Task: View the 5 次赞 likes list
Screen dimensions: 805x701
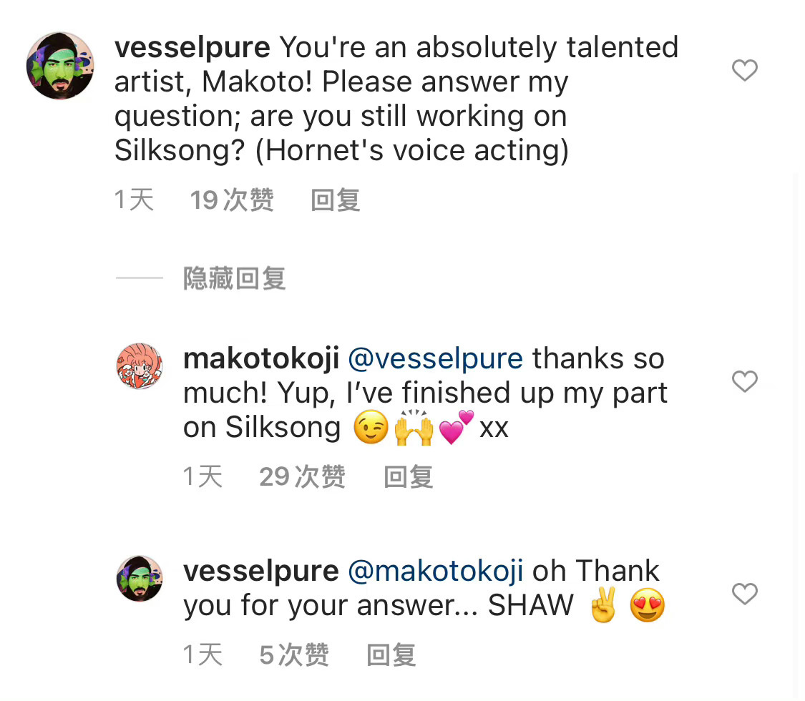Action: [x=294, y=655]
